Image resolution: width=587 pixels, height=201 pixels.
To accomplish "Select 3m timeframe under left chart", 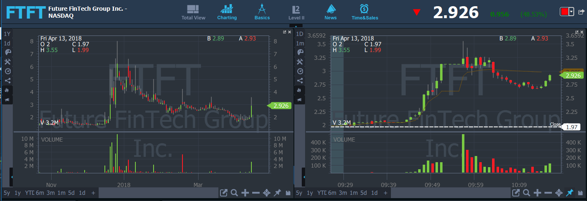I will coord(50,193).
